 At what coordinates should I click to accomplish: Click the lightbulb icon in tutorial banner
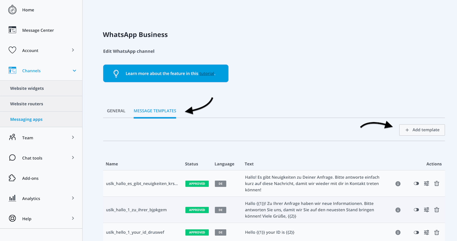116,73
